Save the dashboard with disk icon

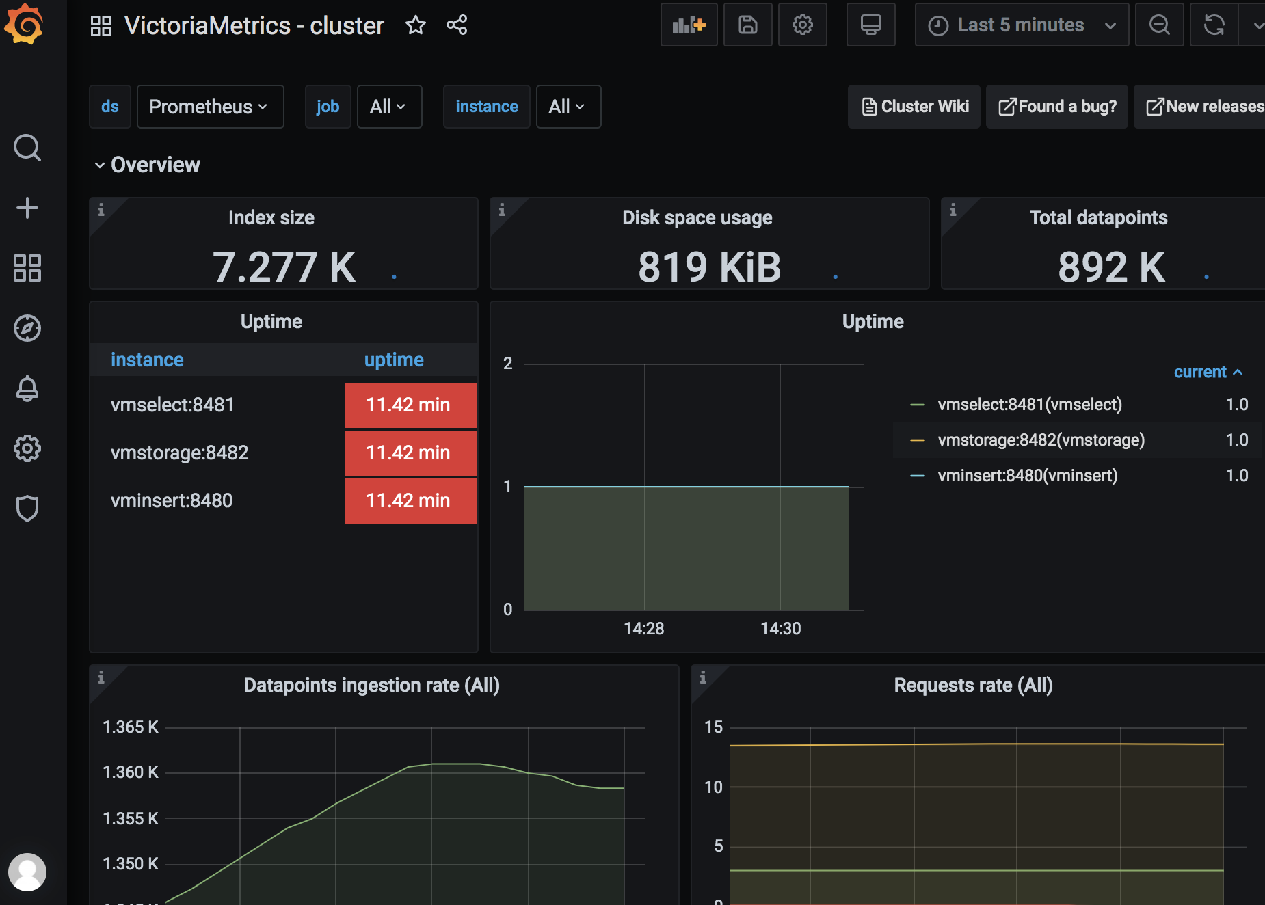coord(748,25)
